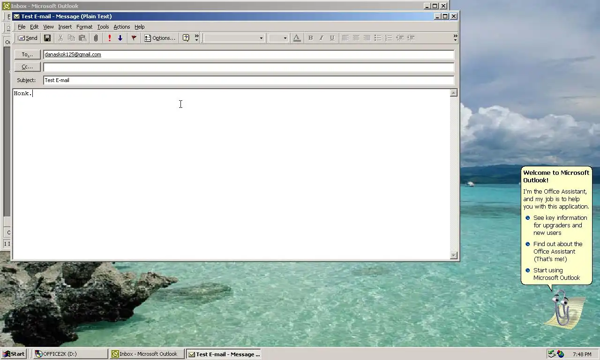Click the Inbox - Microsoft Outlook title bar
600x360 pixels.
pyautogui.click(x=225, y=6)
